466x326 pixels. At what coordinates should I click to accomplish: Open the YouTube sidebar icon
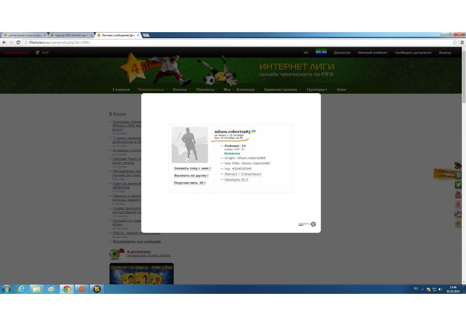[x=459, y=195]
